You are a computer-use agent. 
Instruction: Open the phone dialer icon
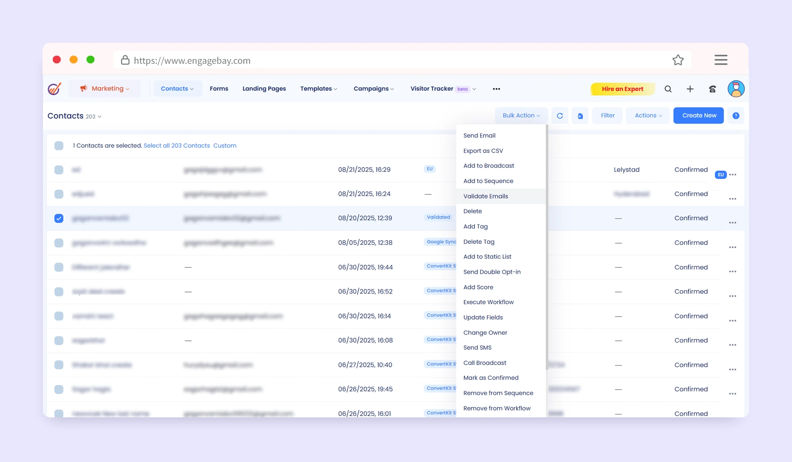tap(712, 89)
